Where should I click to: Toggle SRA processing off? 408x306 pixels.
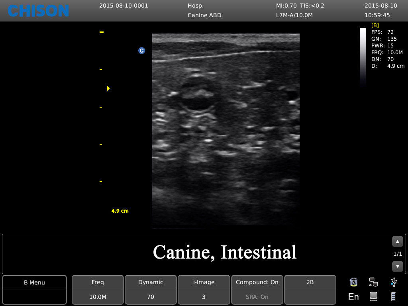pos(257,296)
